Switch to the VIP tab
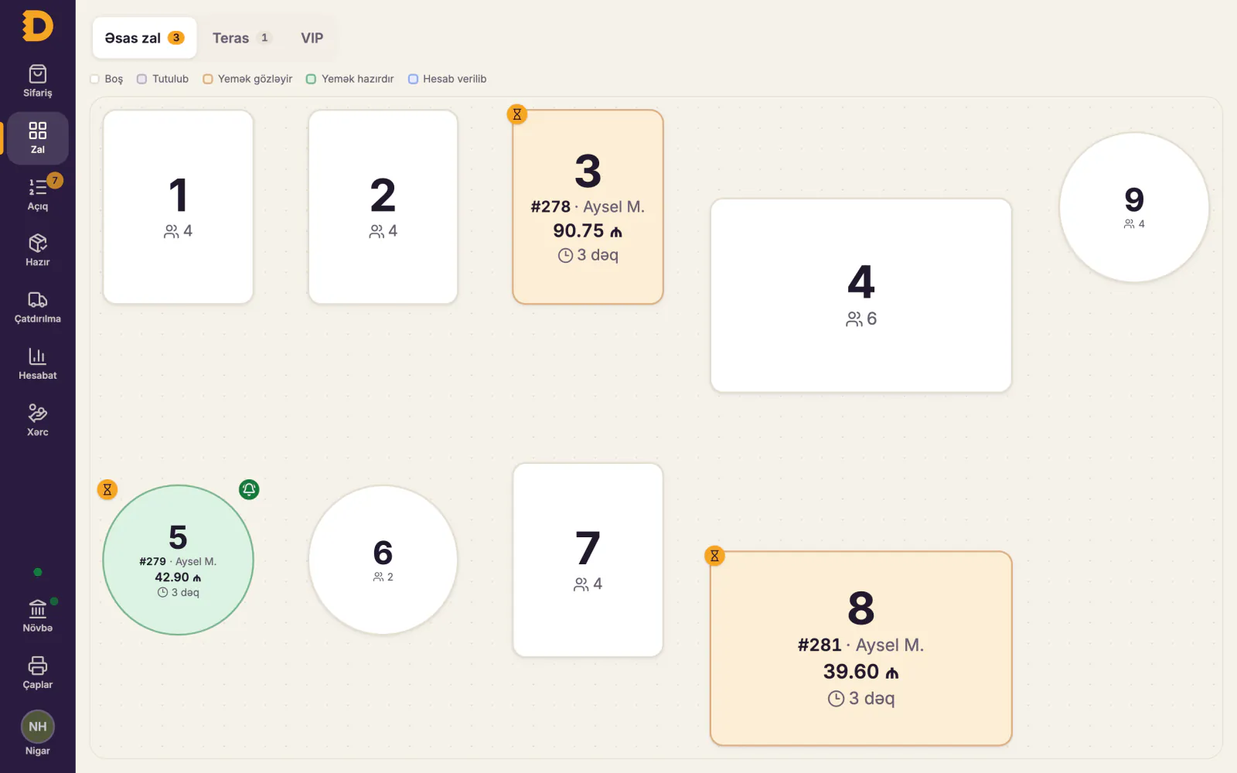 [312, 38]
